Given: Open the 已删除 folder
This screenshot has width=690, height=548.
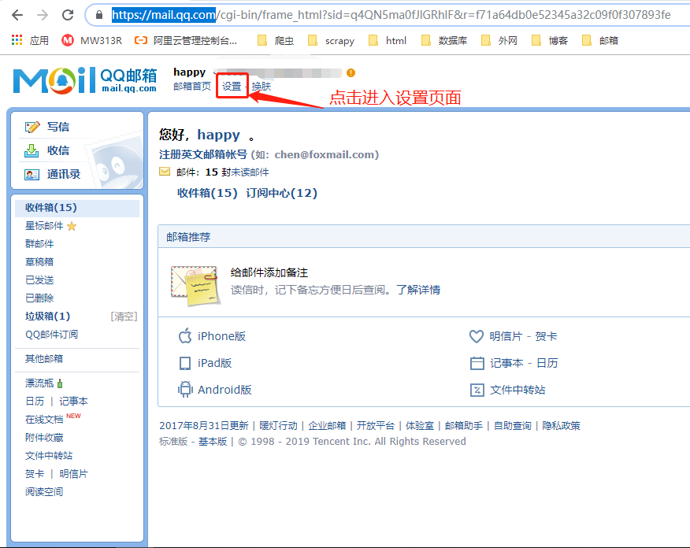Looking at the screenshot, I should tap(39, 298).
